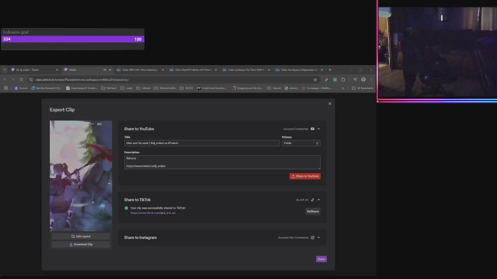Expand the Share to Instagram section chevron
Image resolution: width=497 pixels, height=279 pixels.
click(319, 238)
